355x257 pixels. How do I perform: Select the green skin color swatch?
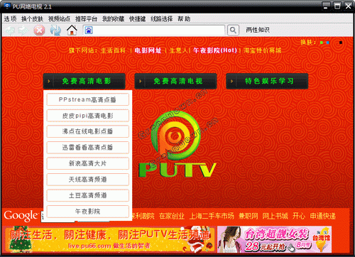[x=322, y=43]
